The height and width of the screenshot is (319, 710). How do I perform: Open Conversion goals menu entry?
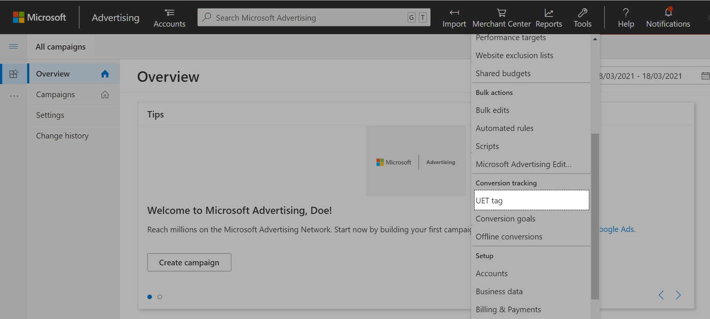coord(505,219)
